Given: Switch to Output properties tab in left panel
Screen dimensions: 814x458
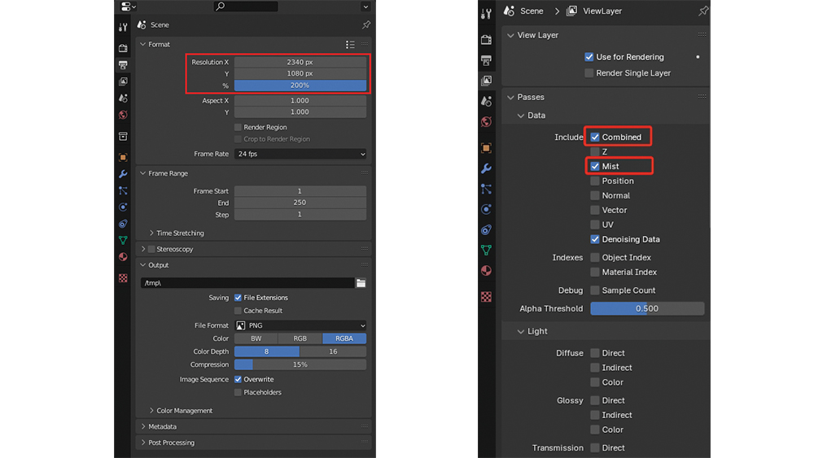Looking at the screenshot, I should pos(123,65).
